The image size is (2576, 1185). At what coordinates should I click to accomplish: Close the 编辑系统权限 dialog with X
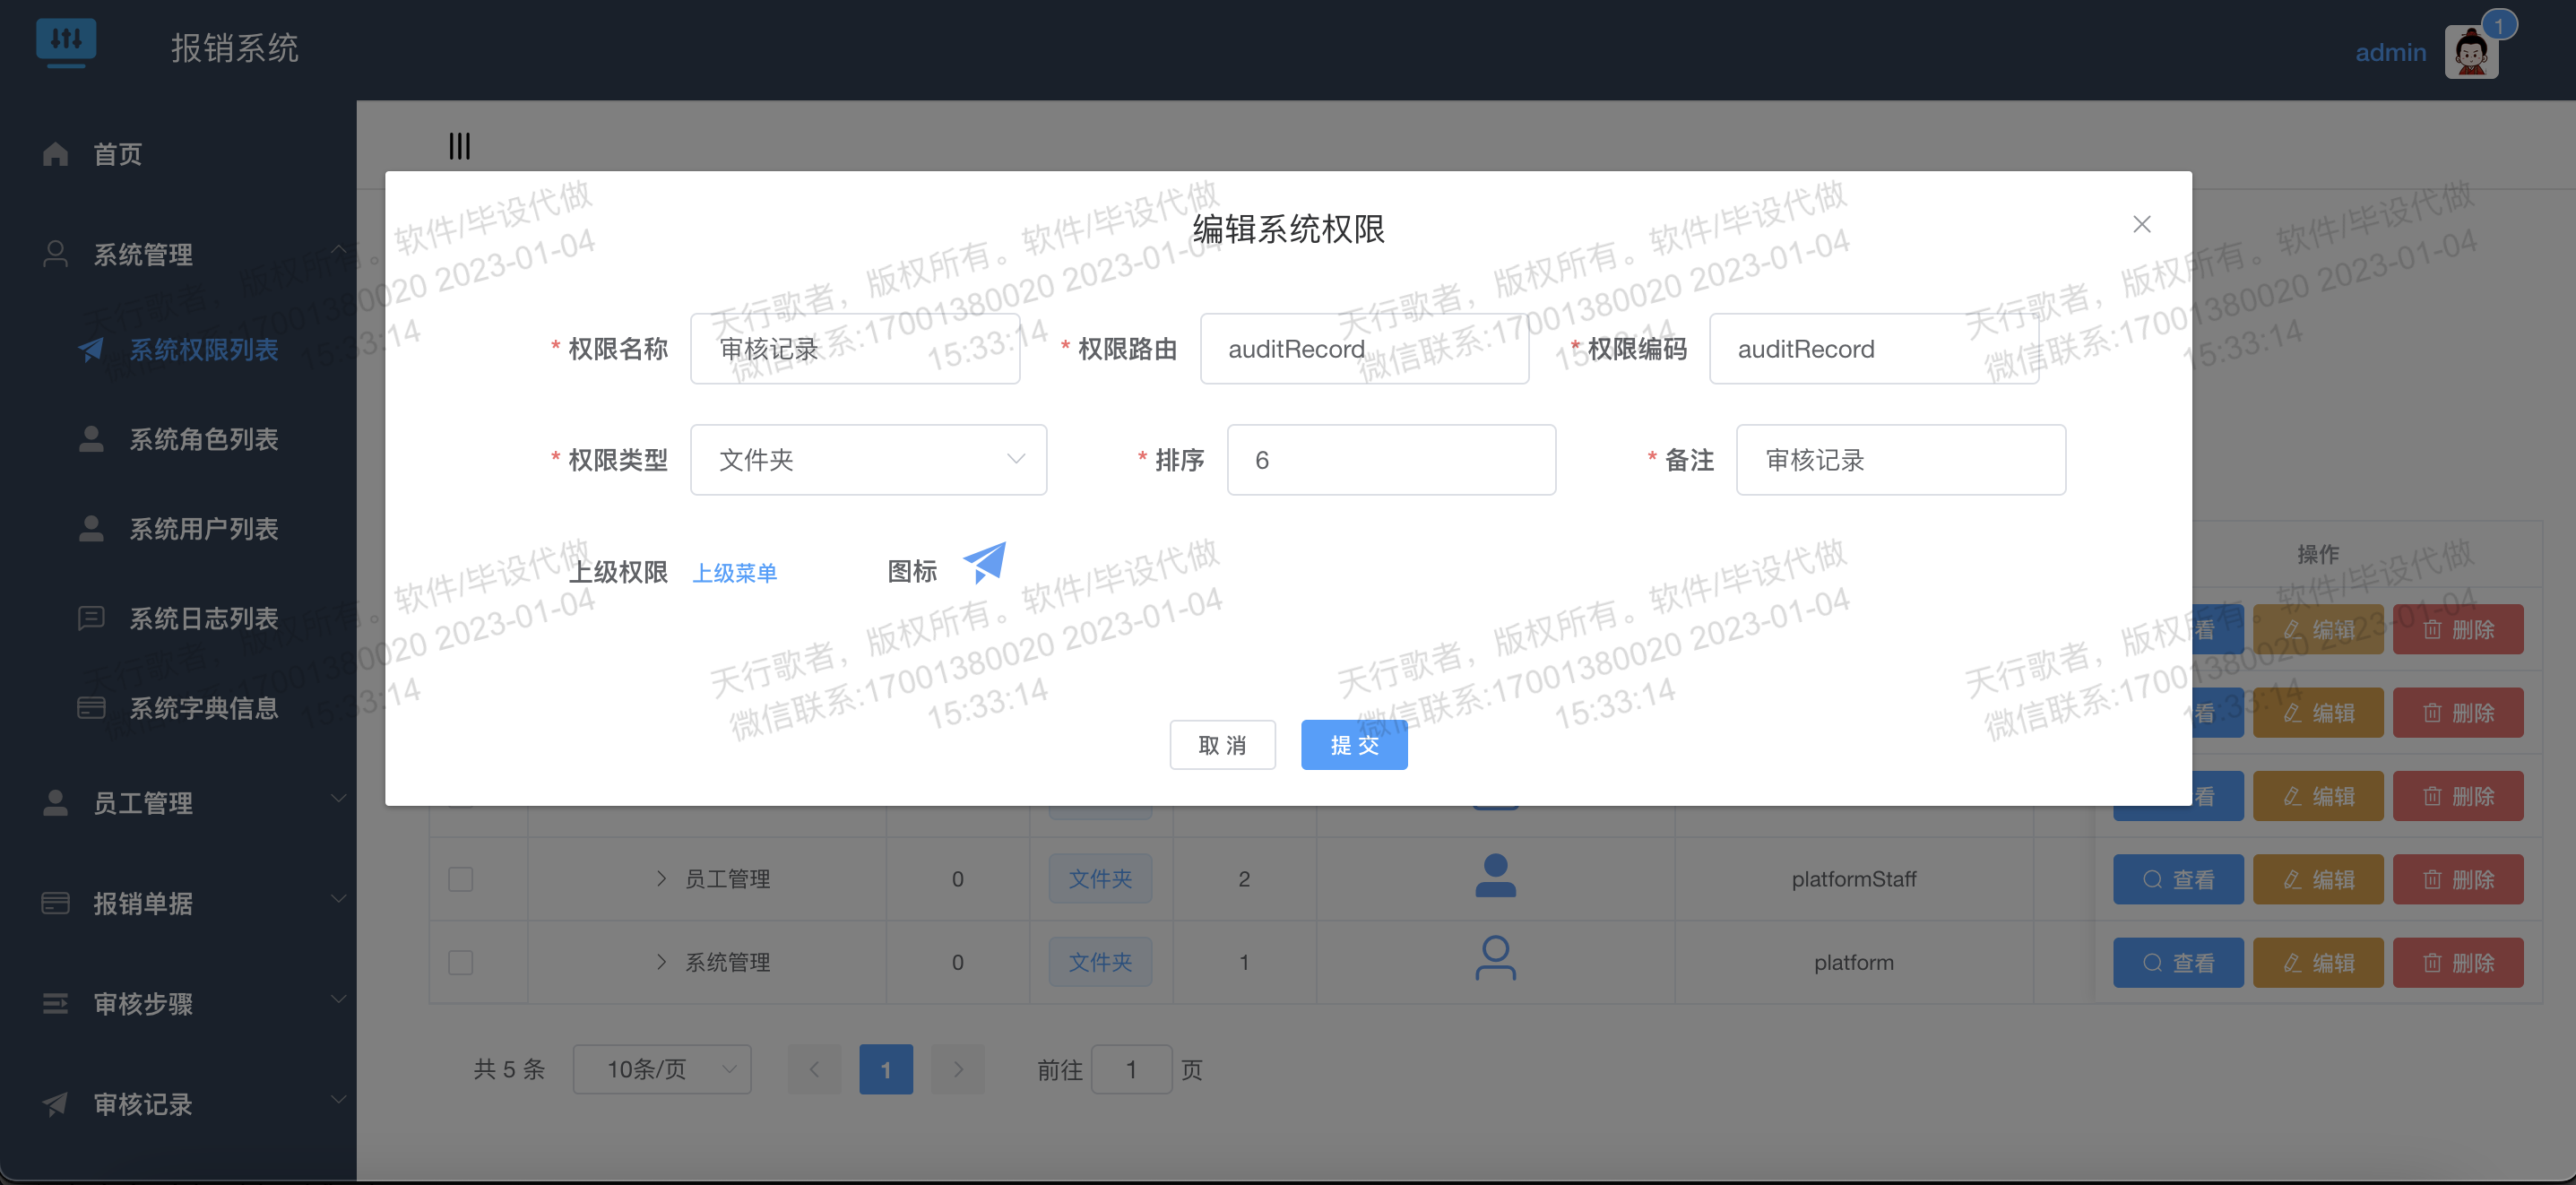2141,224
